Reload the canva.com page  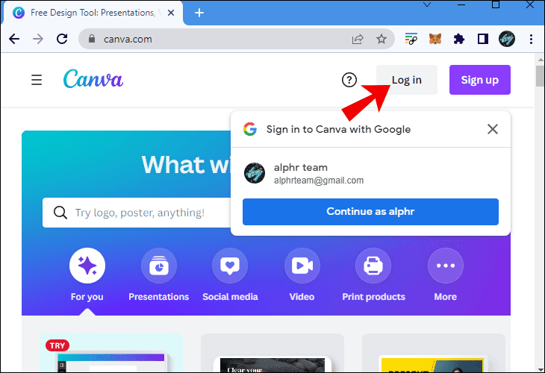click(62, 39)
